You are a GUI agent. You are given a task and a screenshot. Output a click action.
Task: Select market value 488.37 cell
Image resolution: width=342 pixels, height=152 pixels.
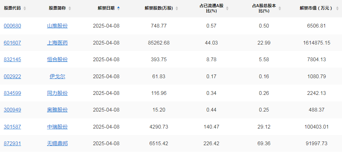pyautogui.click(x=316, y=110)
